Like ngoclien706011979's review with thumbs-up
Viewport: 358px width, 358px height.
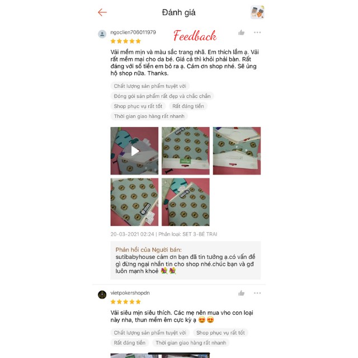(241, 32)
